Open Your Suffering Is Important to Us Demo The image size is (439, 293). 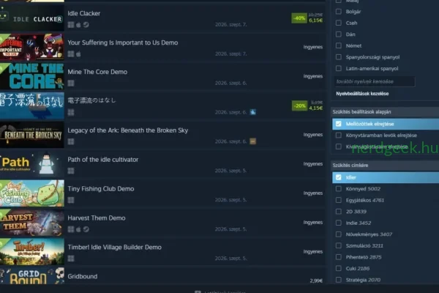pos(123,42)
